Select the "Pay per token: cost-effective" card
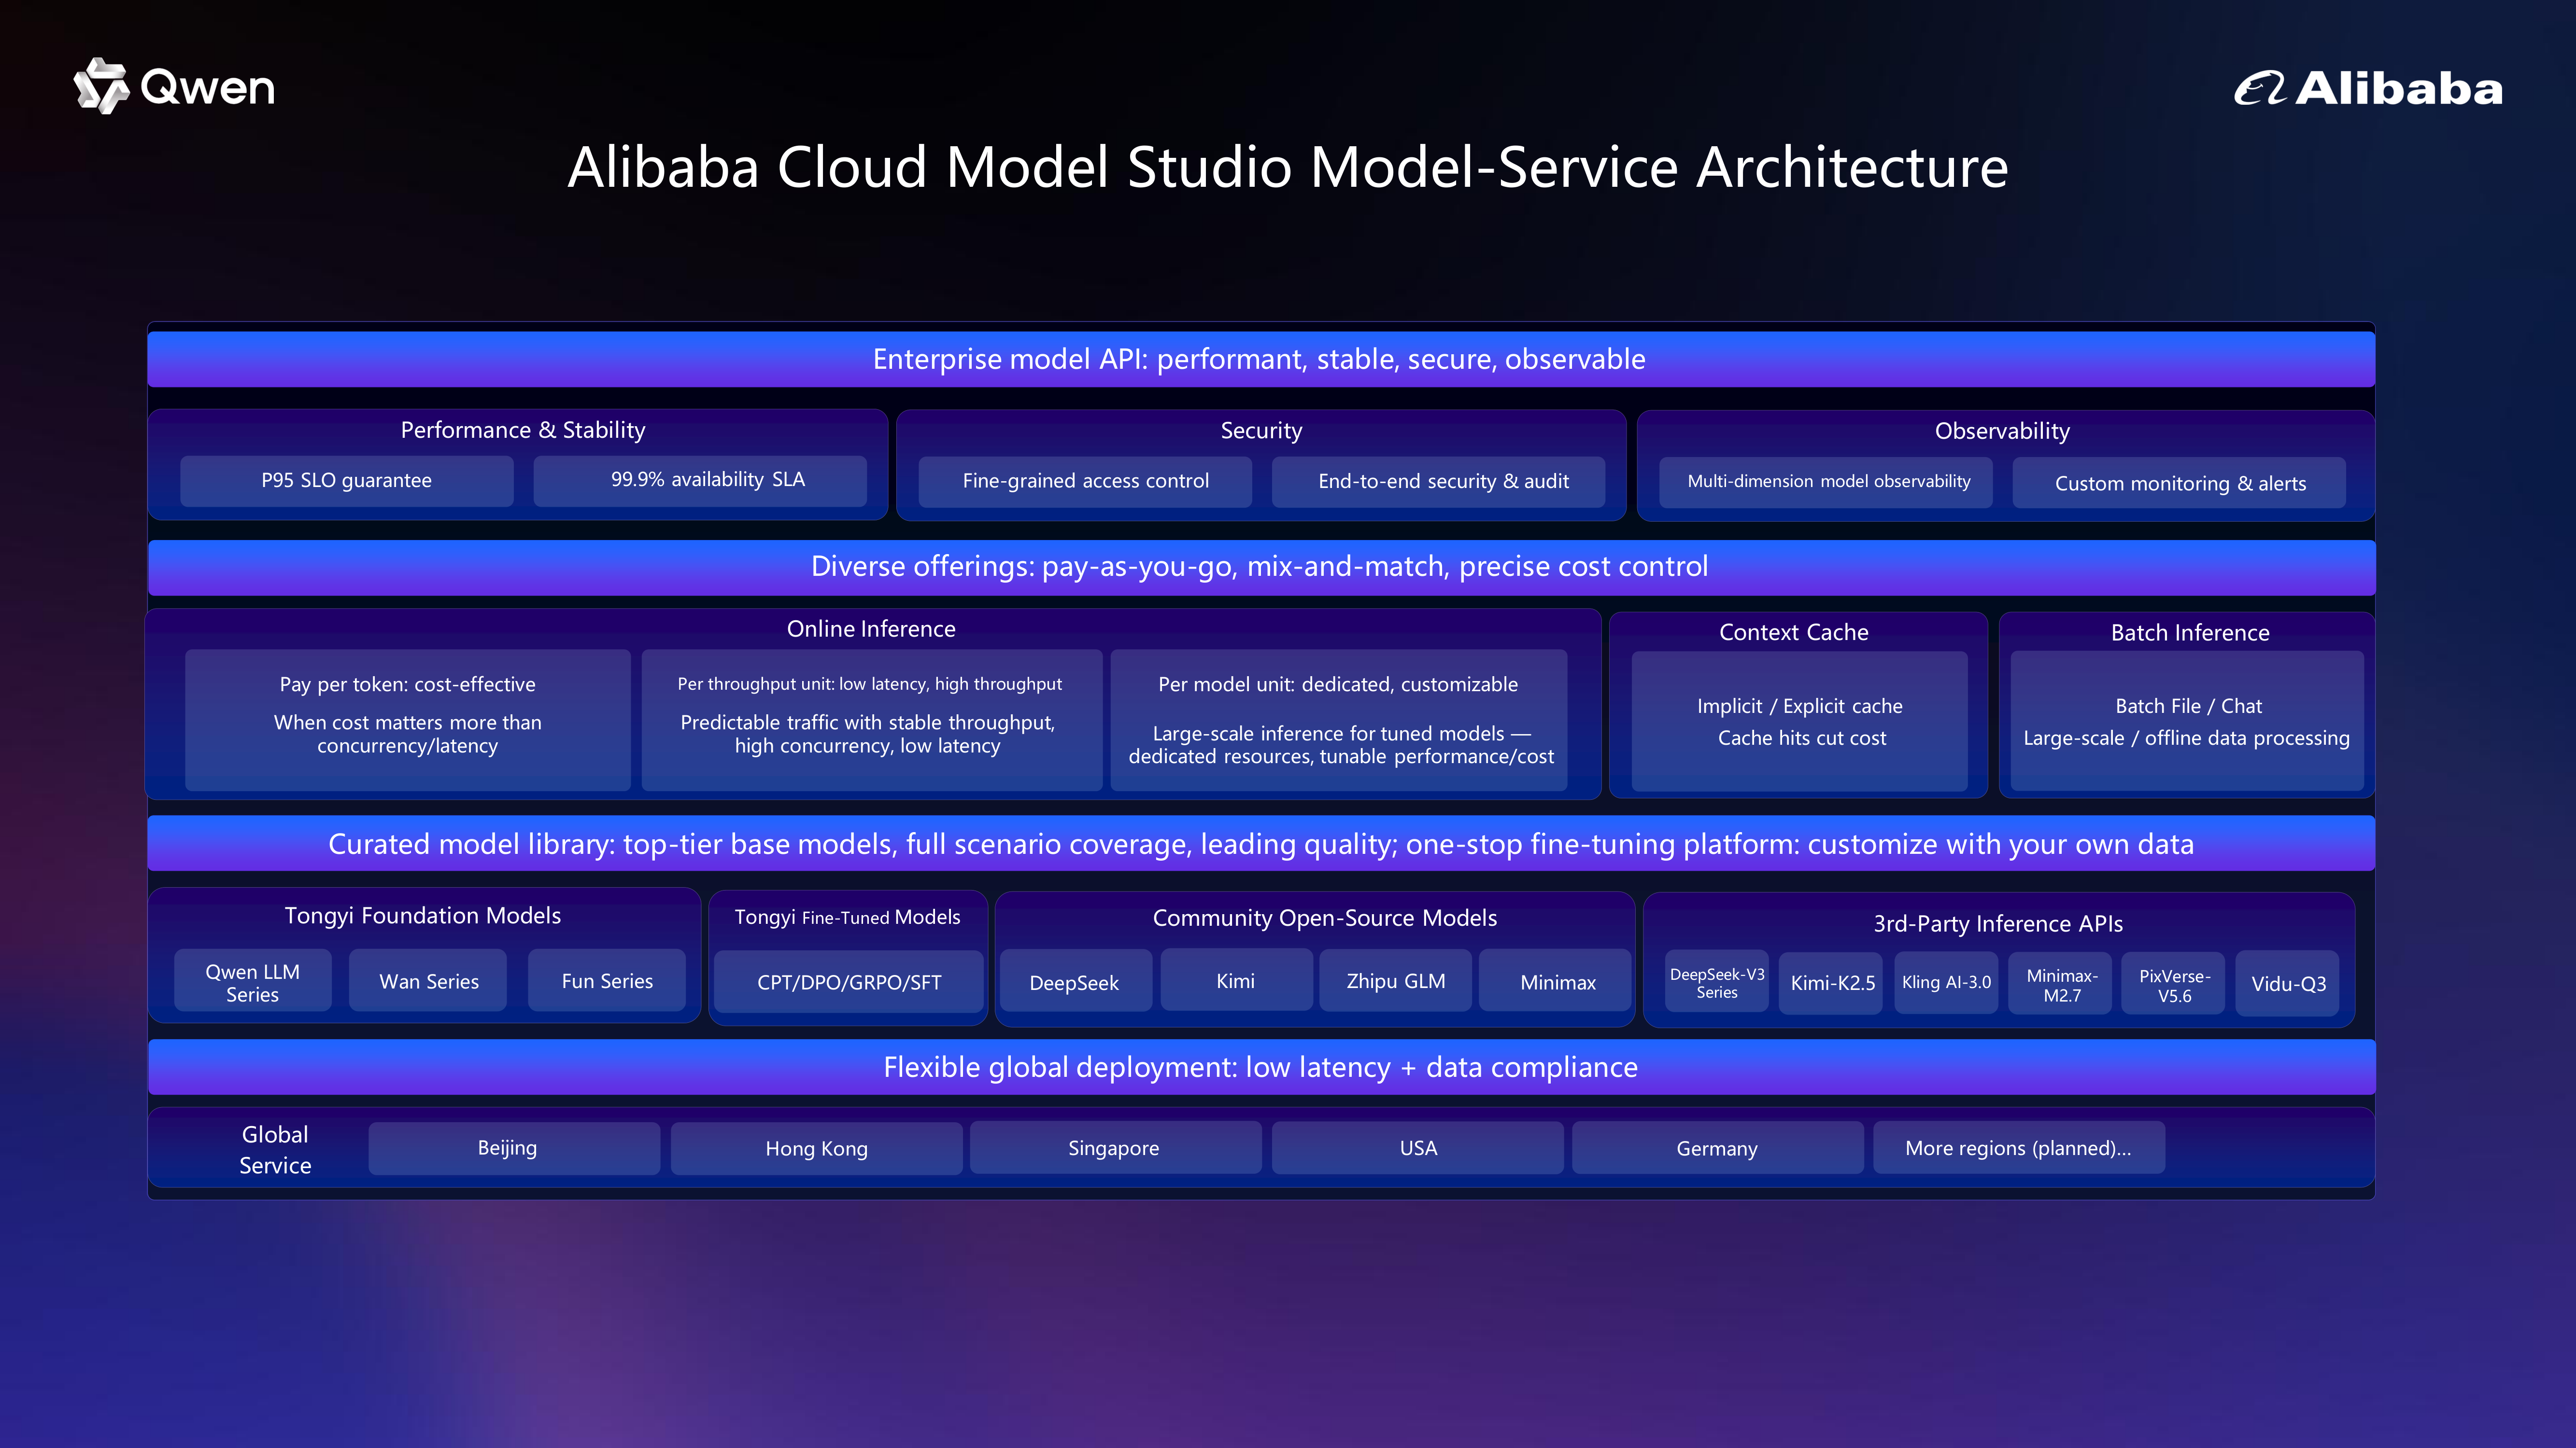Image resolution: width=2576 pixels, height=1448 pixels. tap(408, 721)
